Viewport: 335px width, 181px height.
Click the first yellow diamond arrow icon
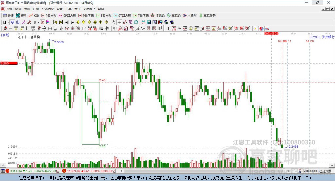[x=78, y=22]
